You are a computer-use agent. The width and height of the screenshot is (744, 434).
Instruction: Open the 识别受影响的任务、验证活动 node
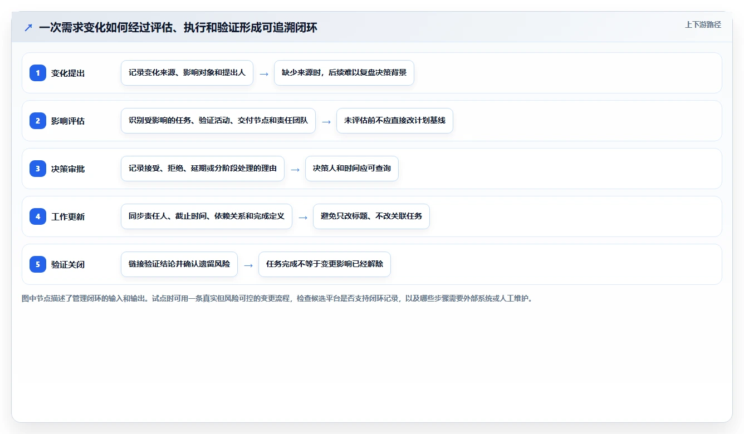(218, 121)
